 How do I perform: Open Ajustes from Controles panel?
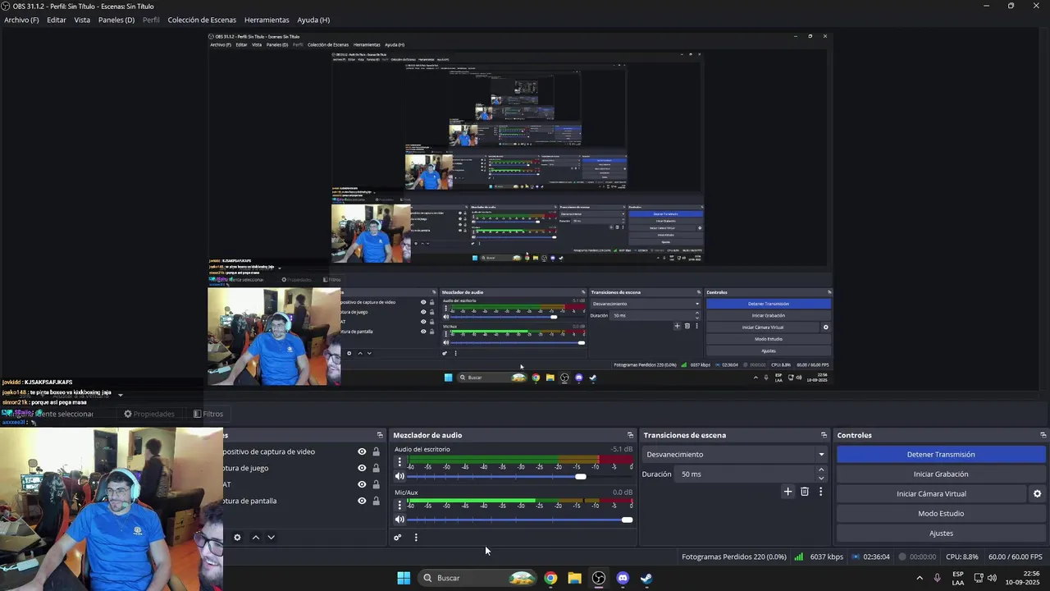941,533
